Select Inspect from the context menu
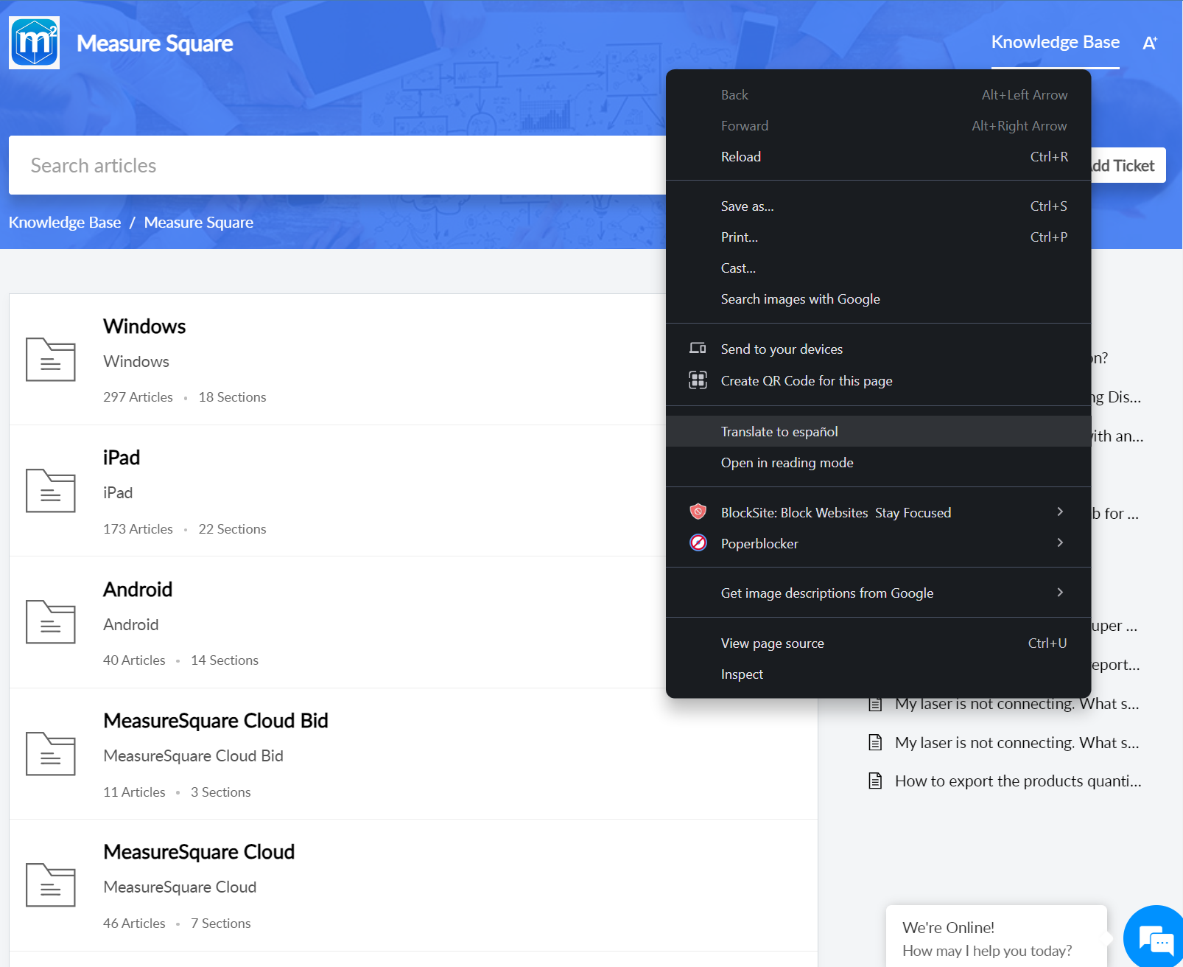This screenshot has height=967, width=1183. coord(878,674)
